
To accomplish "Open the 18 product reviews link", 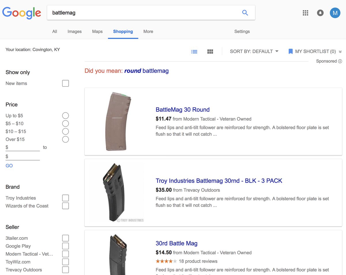I will 198,261.
